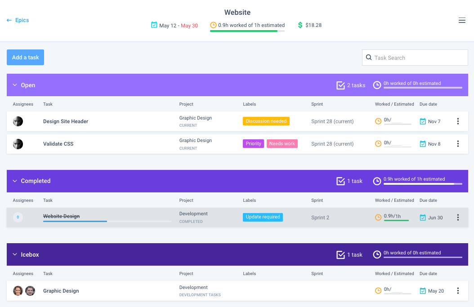Click the Add a task button

(x=25, y=57)
